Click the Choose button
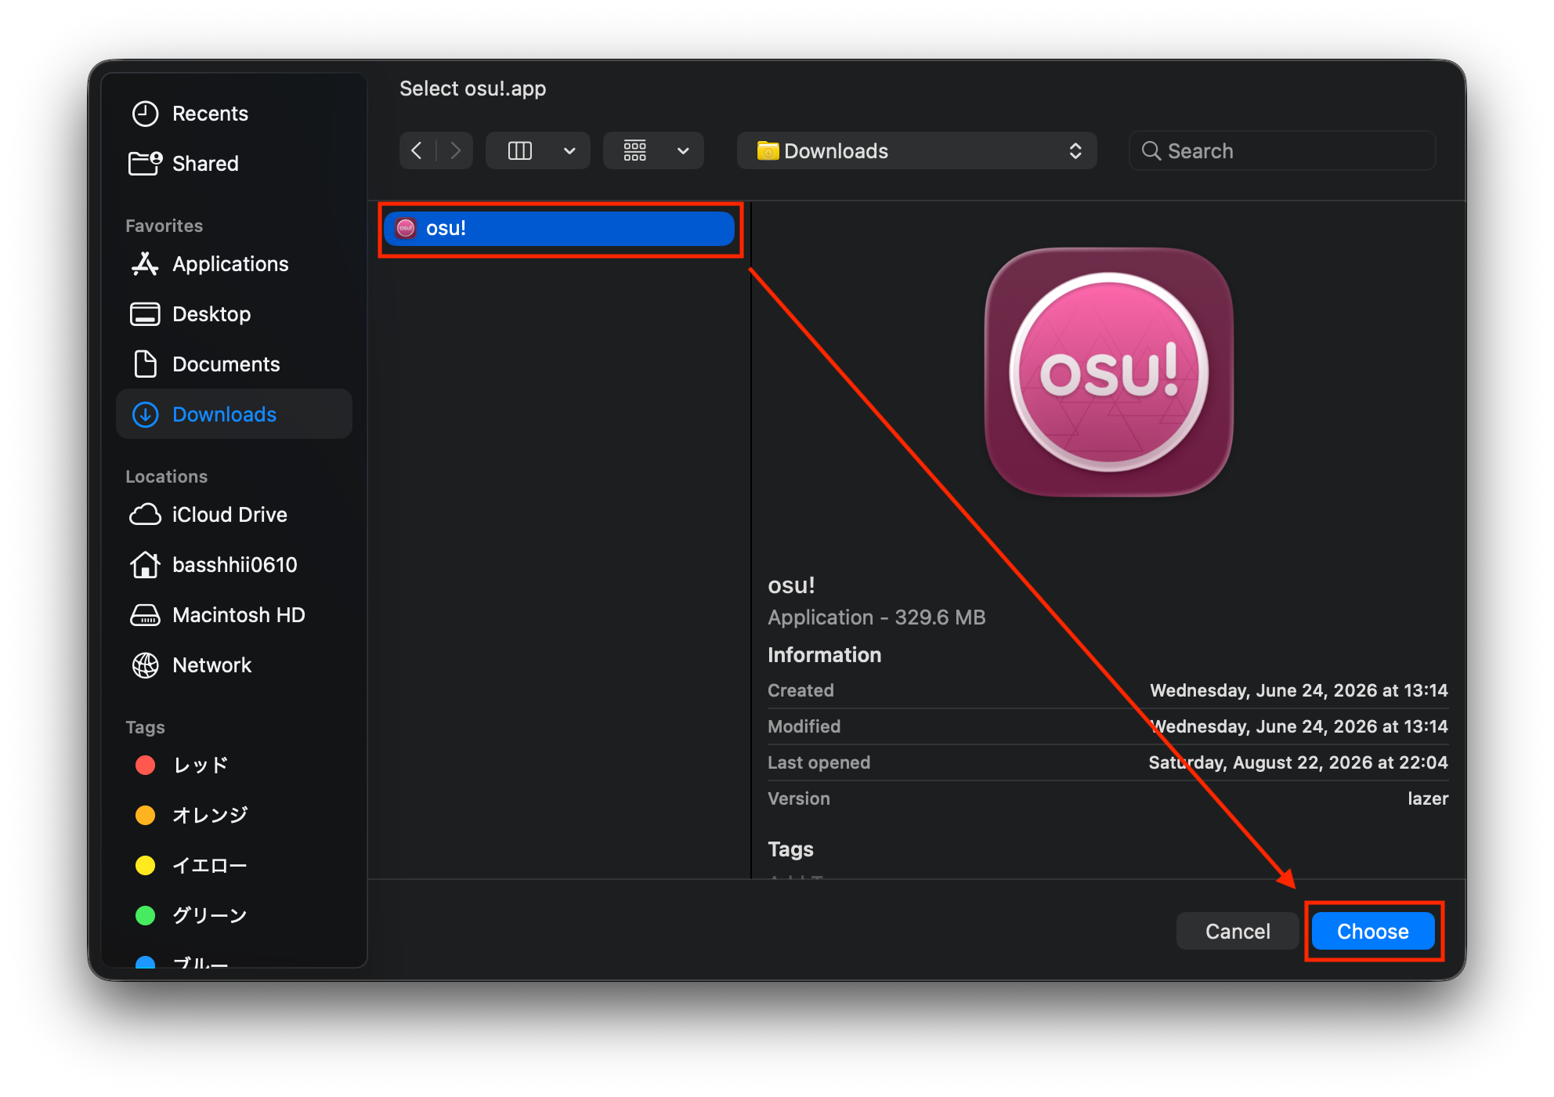The image size is (1554, 1097). (x=1373, y=931)
